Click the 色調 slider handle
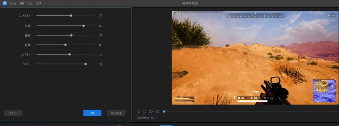This screenshot has width=339, height=126. (65, 45)
